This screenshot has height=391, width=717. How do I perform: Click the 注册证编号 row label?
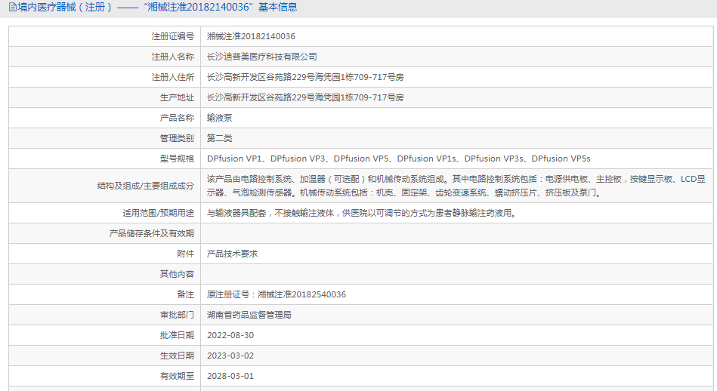172,36
